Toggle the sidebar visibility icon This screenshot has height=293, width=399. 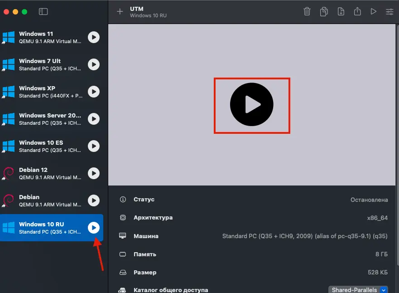(43, 12)
